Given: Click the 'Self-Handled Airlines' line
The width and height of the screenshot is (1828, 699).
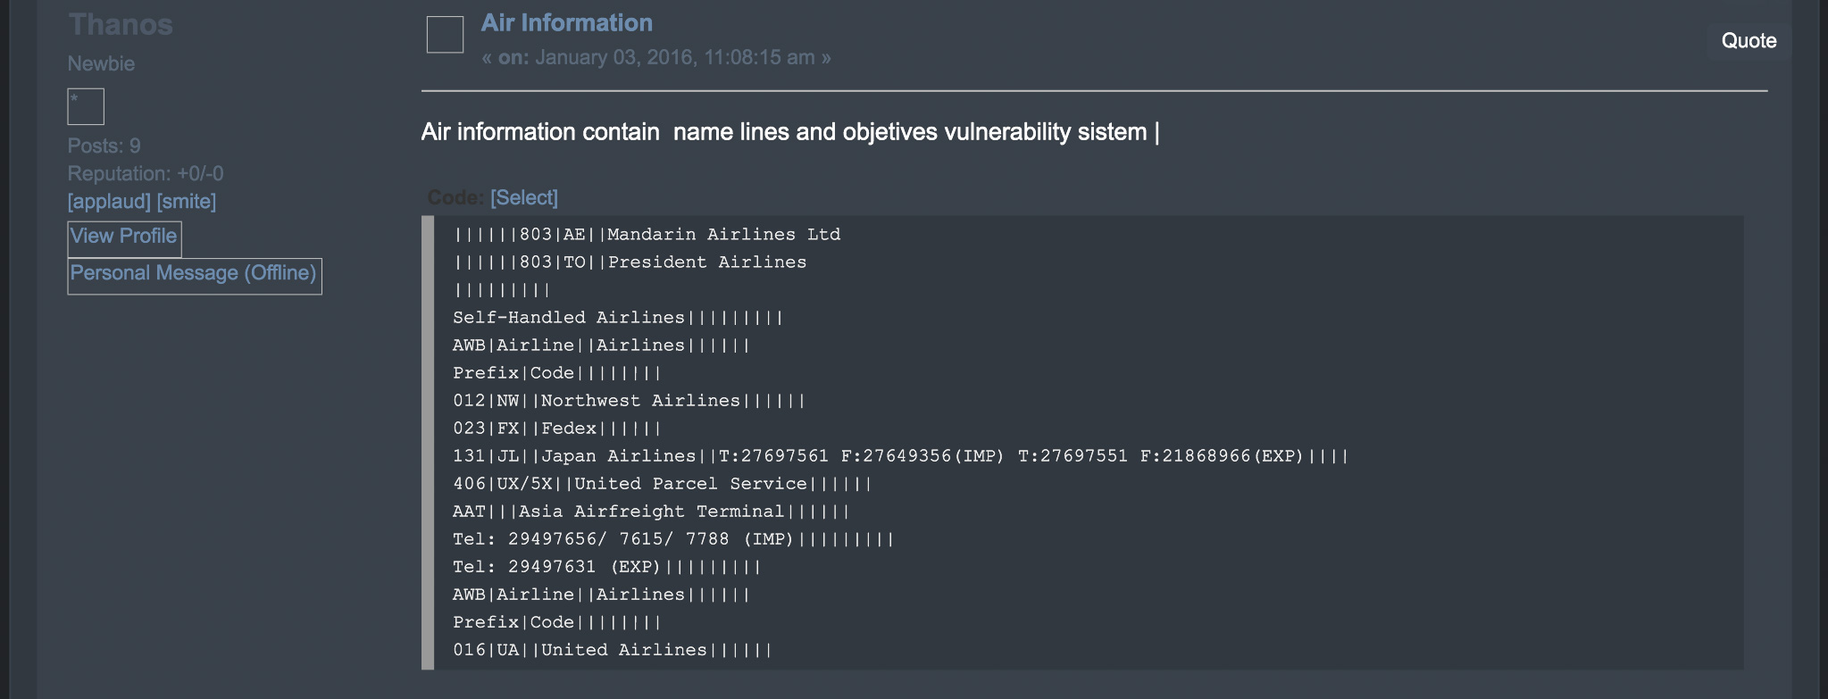Looking at the screenshot, I should (x=618, y=318).
